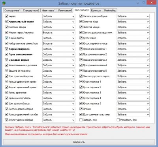Toggle the Кровь драконов checkbox
Viewport: 158px width, 147px height.
pos(6,93)
